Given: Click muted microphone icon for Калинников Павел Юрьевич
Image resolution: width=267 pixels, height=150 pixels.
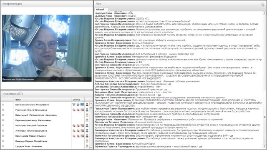Looking at the screenshot, I should (74, 136).
